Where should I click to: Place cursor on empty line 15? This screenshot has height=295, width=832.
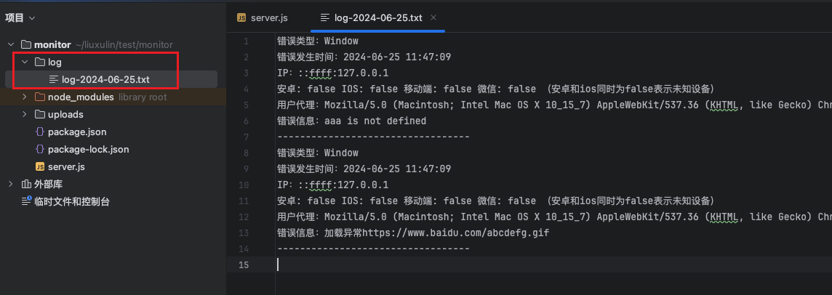click(436, 264)
